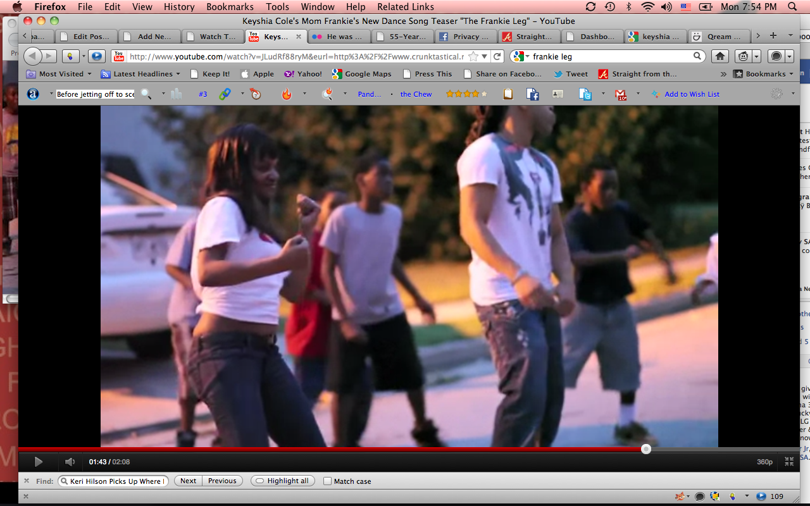Screen dimensions: 810x506
Task: Reload the current page
Action: click(497, 56)
